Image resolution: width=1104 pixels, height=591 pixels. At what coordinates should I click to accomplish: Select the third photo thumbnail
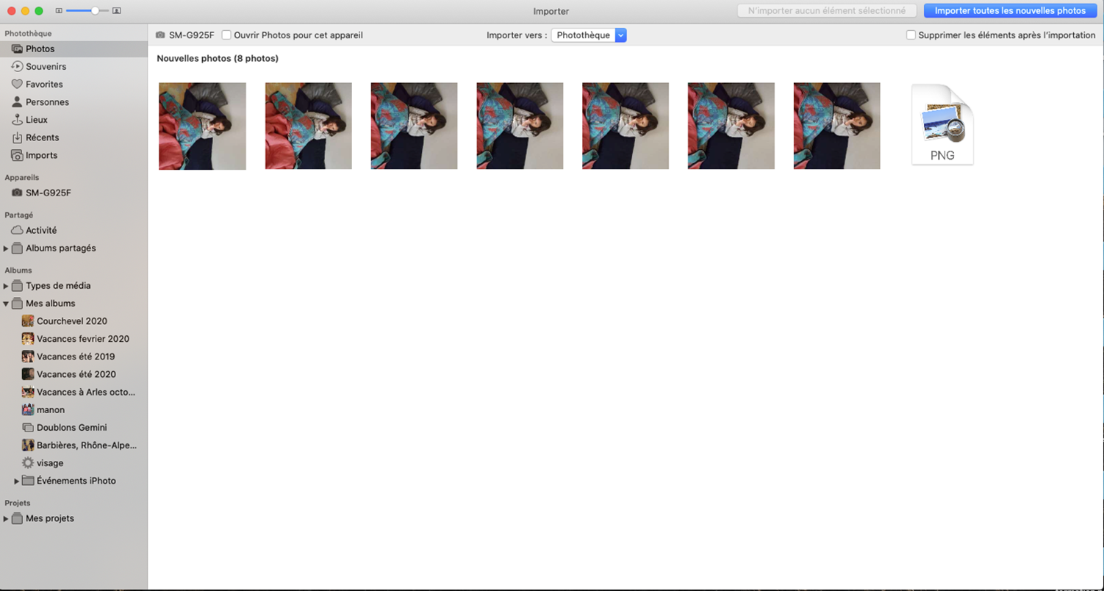click(414, 126)
